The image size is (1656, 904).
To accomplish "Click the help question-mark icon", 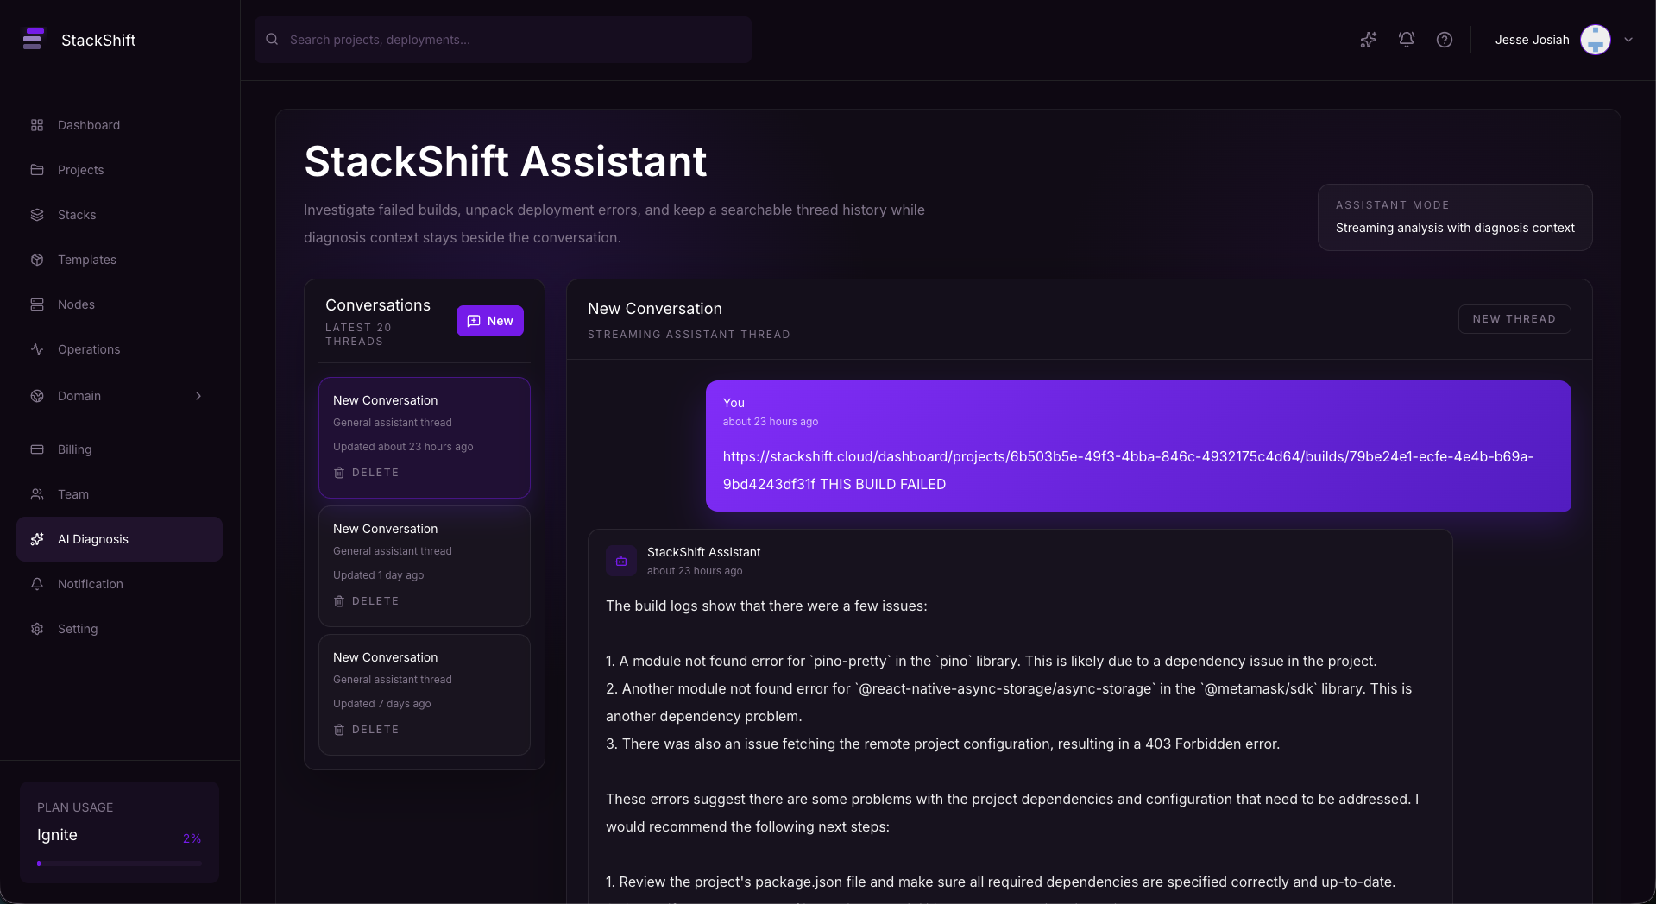I will tap(1444, 40).
